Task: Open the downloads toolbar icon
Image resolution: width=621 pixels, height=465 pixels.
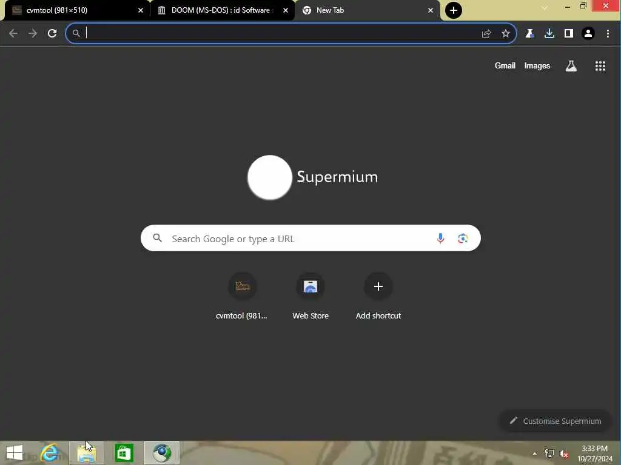Action: (x=549, y=34)
